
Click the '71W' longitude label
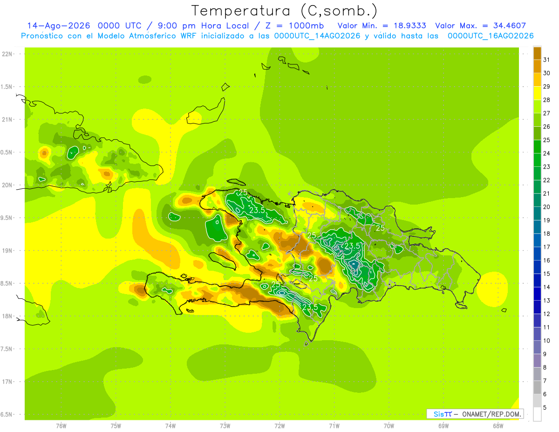pyautogui.click(x=334, y=426)
